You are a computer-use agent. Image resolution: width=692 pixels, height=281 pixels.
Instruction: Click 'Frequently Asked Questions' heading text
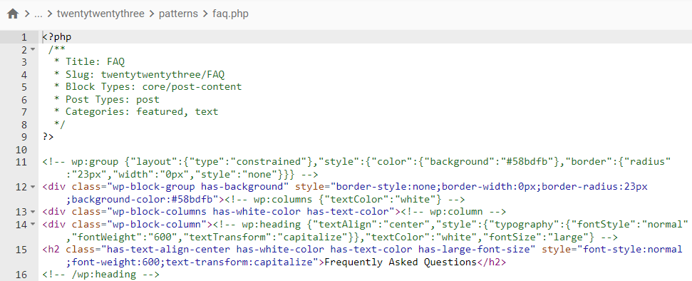tap(401, 262)
